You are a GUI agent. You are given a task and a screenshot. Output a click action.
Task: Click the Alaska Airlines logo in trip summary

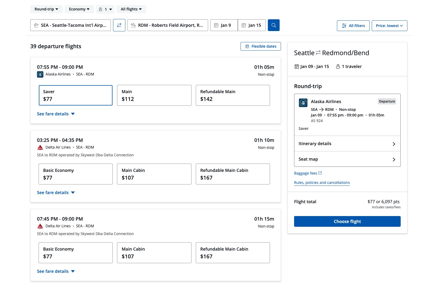tap(303, 103)
